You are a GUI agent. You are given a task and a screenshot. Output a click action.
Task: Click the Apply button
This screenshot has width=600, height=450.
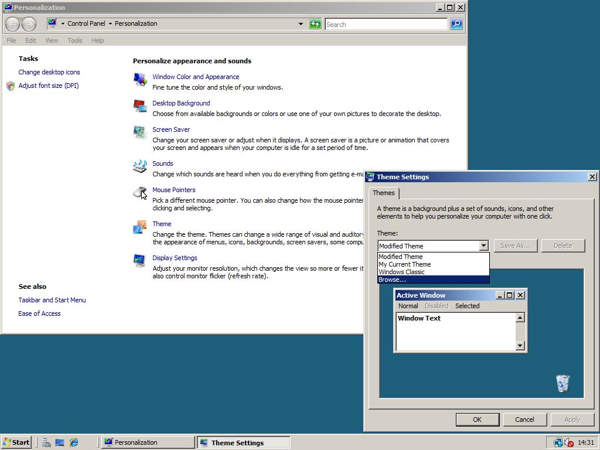click(572, 420)
